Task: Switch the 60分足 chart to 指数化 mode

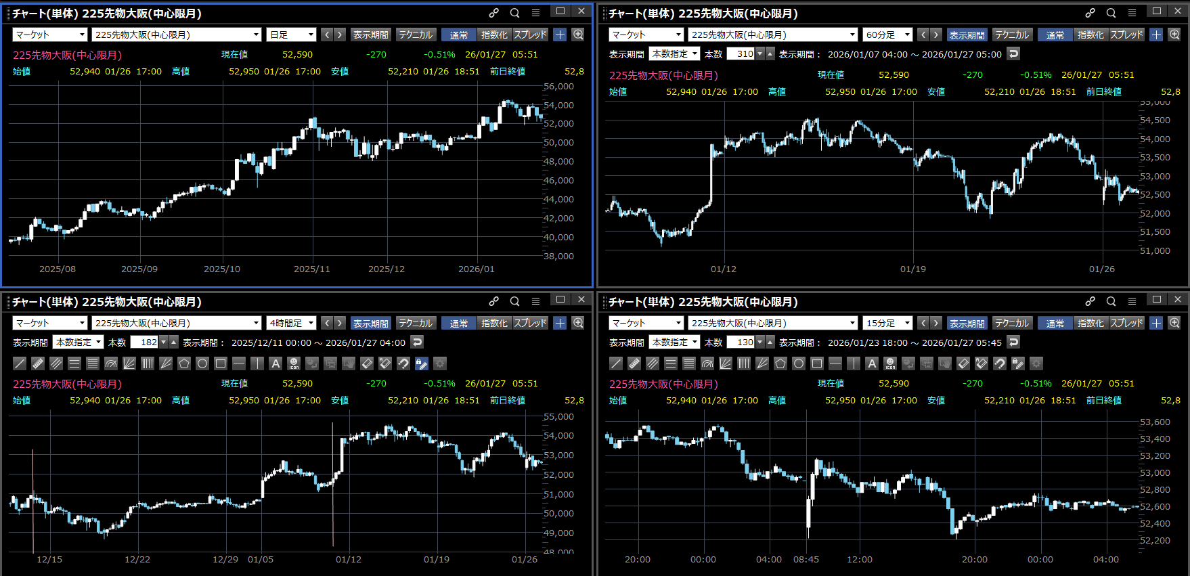Action: pyautogui.click(x=1090, y=35)
